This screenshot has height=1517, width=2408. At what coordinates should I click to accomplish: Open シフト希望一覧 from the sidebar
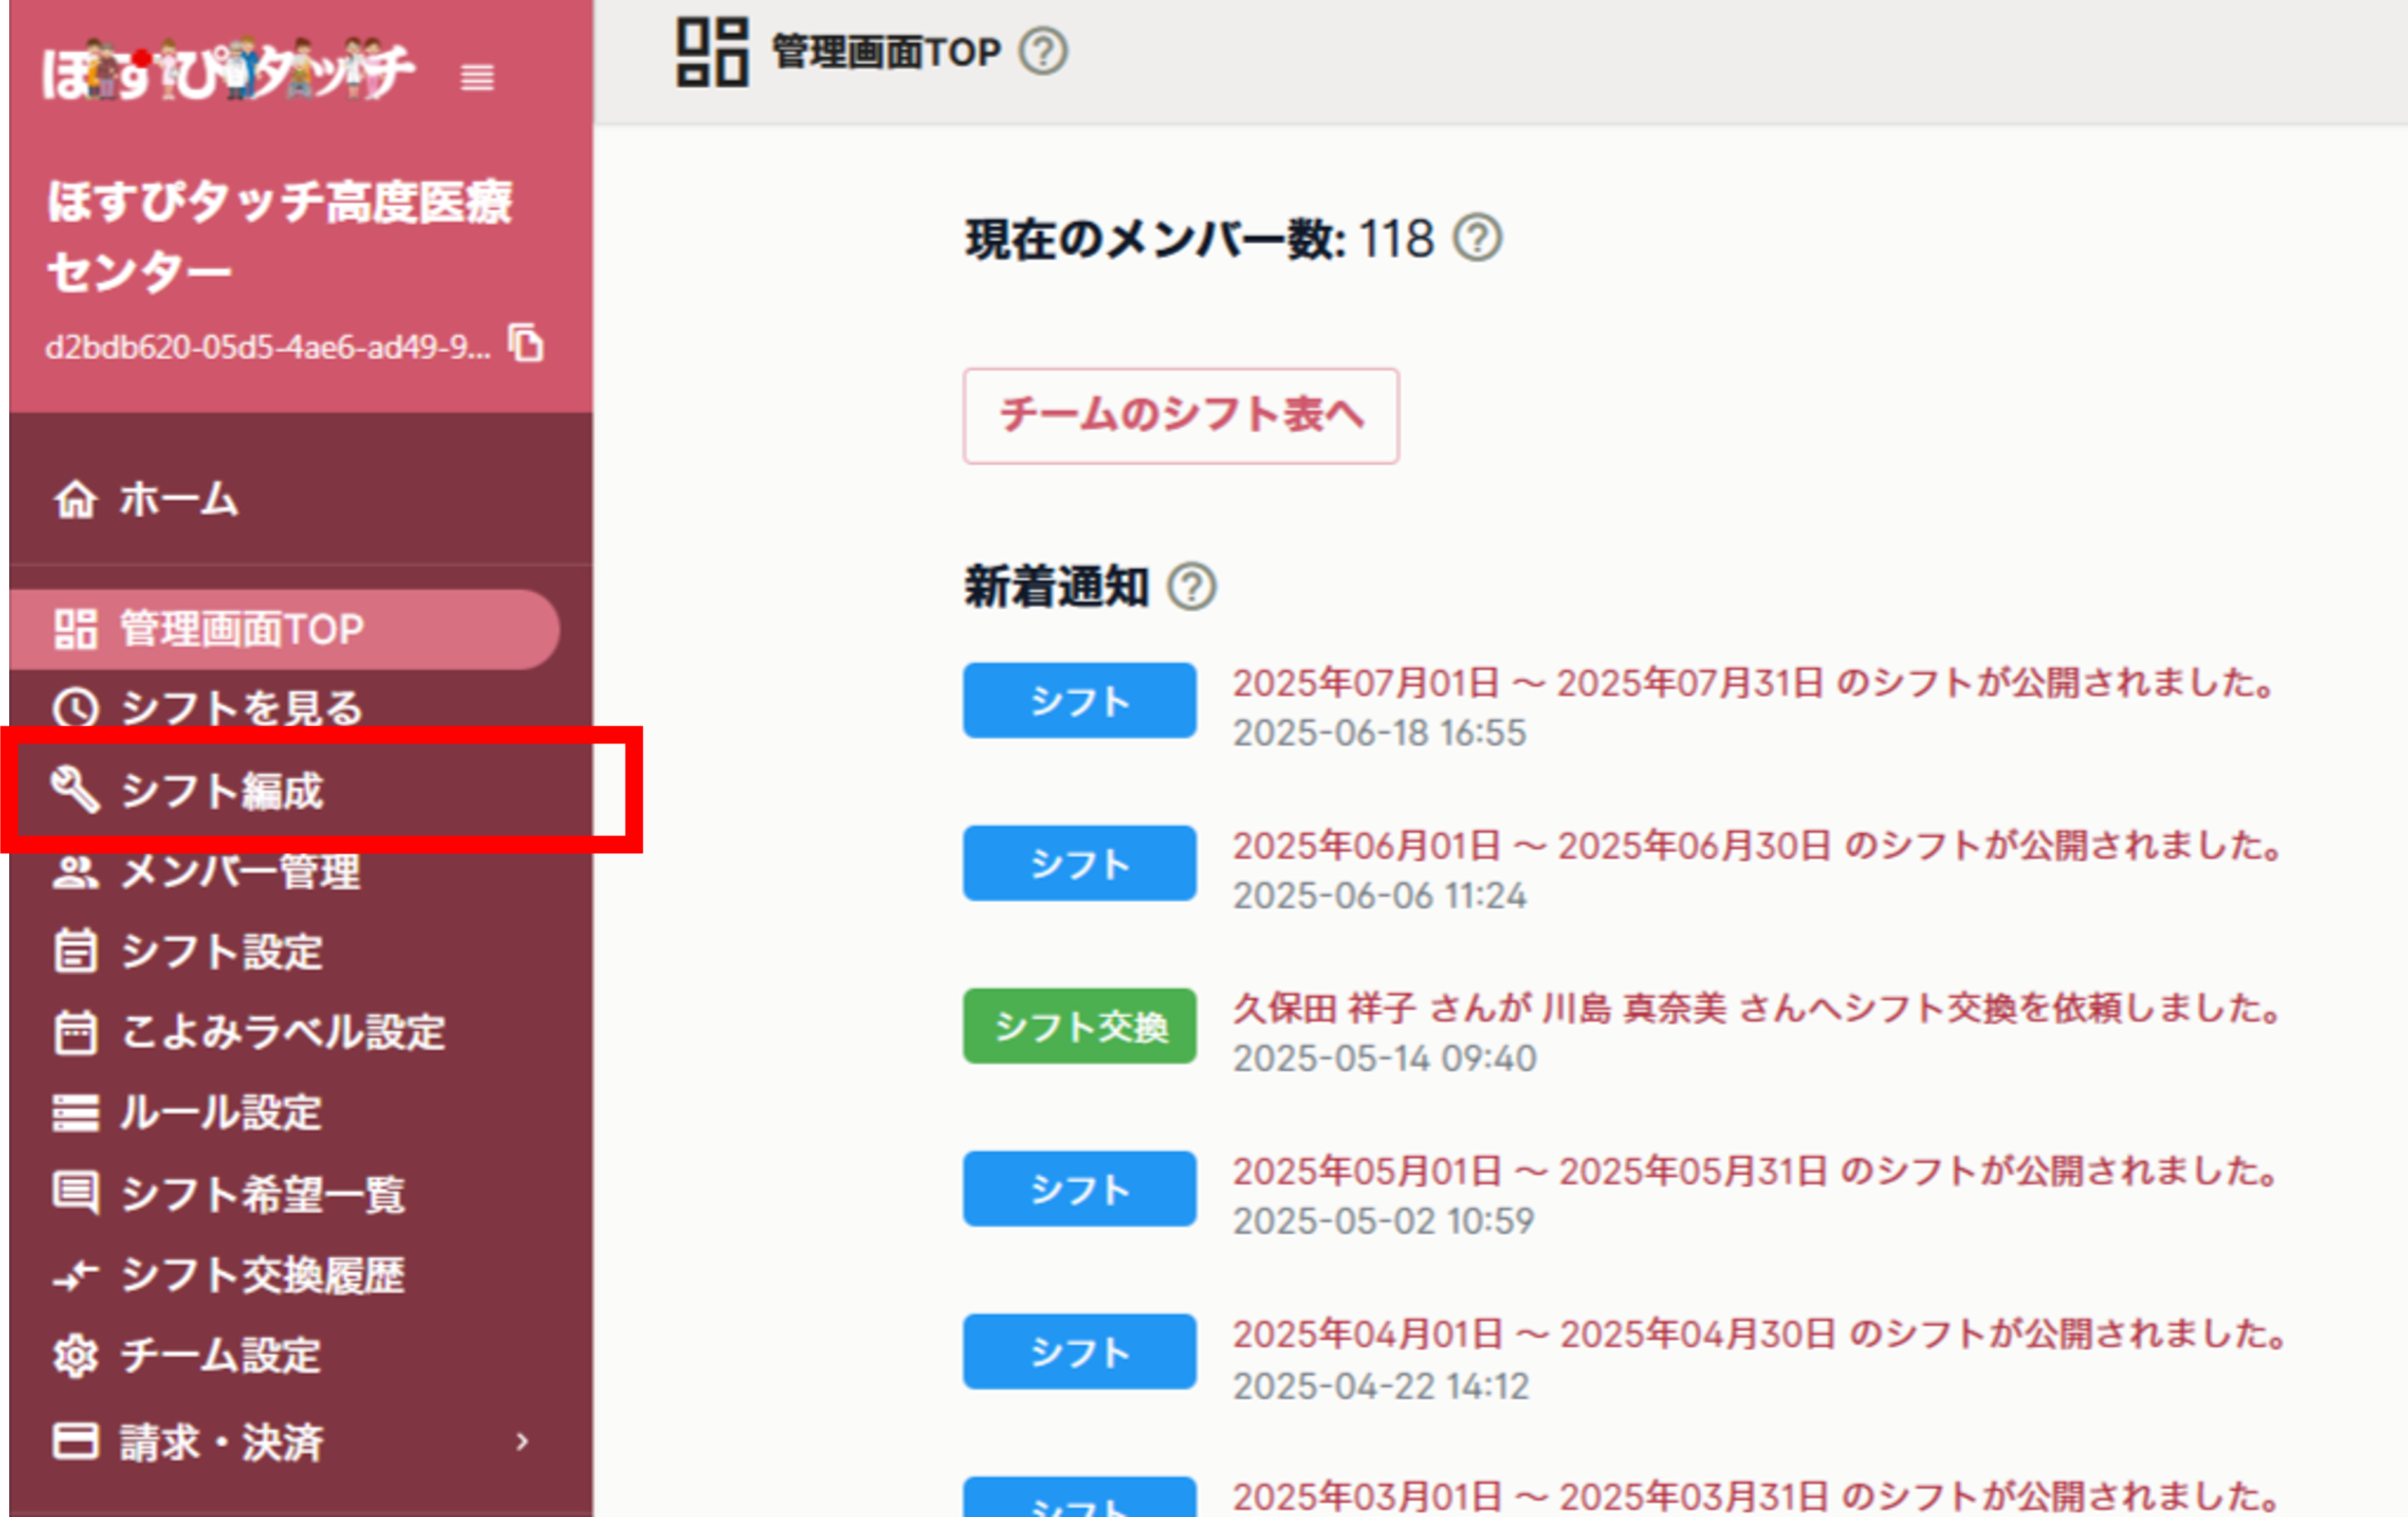(262, 1194)
